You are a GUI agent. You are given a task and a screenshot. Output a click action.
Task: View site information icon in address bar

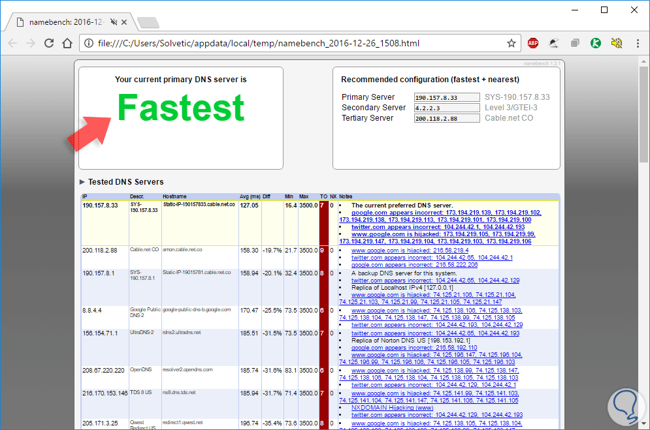(x=89, y=43)
